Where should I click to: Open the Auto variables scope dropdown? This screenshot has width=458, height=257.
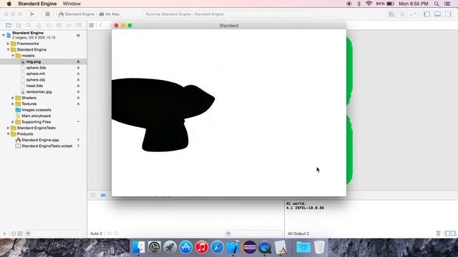(x=97, y=233)
